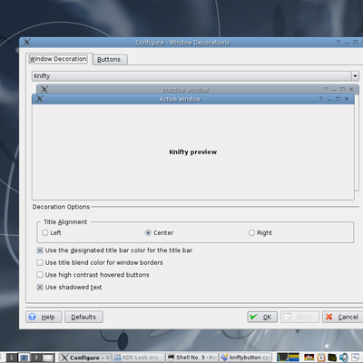The image size is (363, 363).
Task: Switch to virtual desktop 2 in the pager
Action: 24,358
